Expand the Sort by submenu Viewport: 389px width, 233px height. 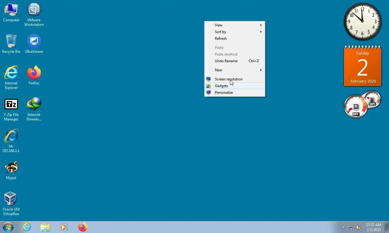click(235, 32)
